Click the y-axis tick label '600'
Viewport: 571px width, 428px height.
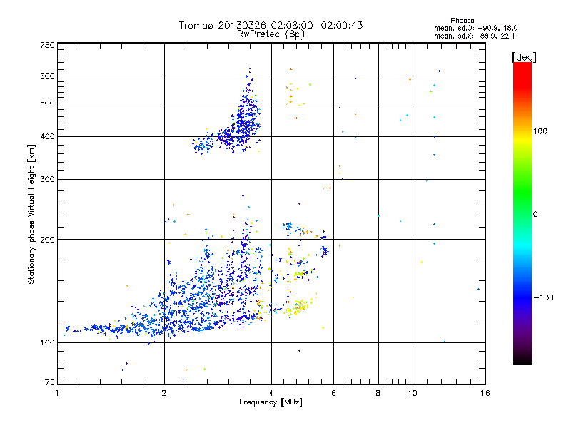[47, 76]
